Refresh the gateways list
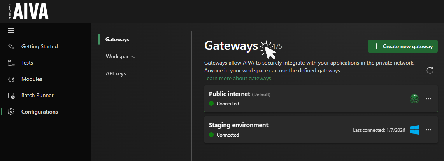444x161 pixels. point(430,70)
